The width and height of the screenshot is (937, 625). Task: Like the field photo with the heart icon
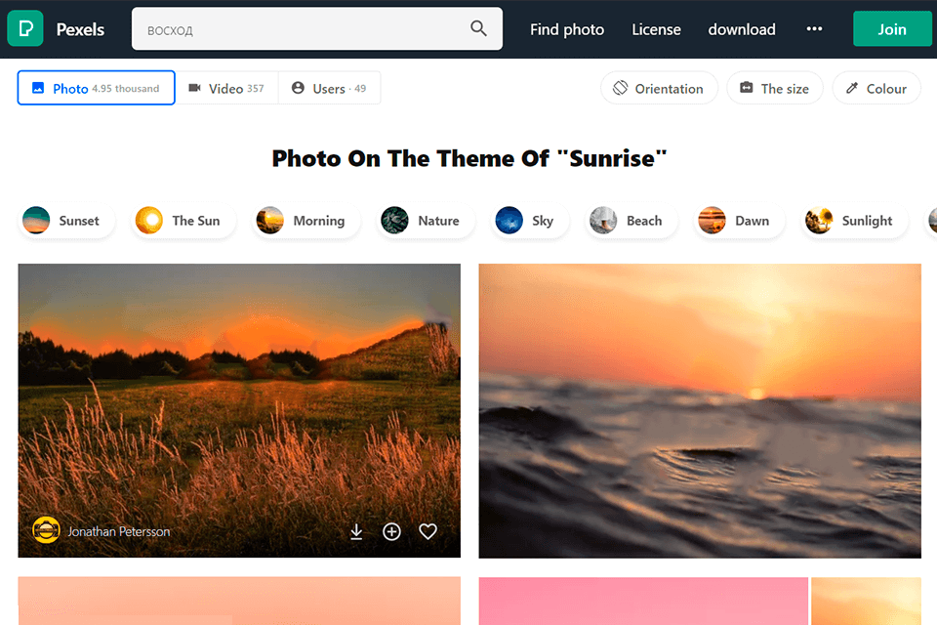click(428, 531)
